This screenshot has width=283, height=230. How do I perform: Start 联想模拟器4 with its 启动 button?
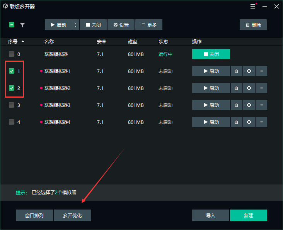[x=211, y=122]
